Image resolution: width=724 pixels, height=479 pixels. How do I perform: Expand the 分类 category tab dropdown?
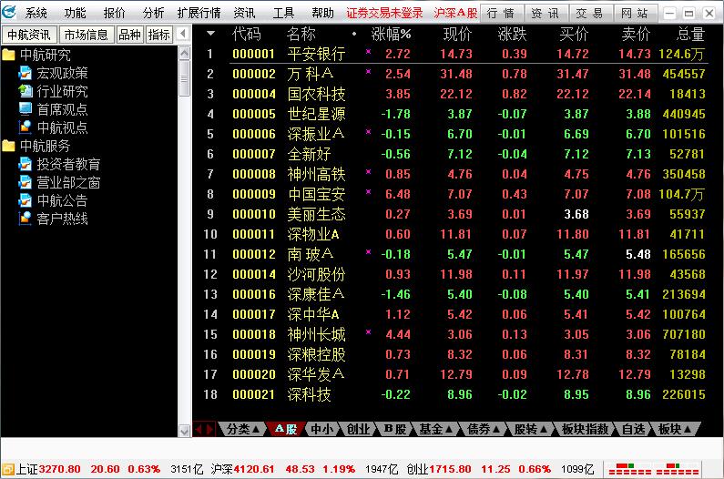coord(243,429)
